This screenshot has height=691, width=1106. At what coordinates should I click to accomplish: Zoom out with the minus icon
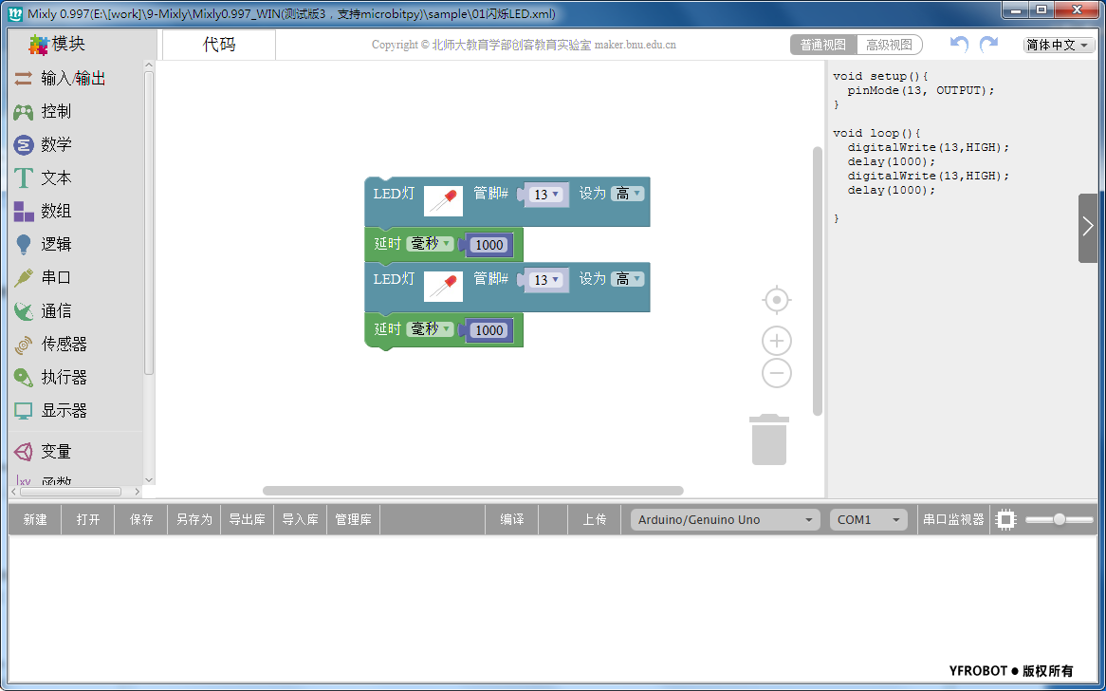pyautogui.click(x=777, y=373)
